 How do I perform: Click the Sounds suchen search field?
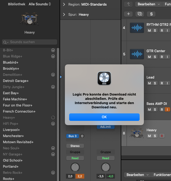pyautogui.click(x=30, y=42)
